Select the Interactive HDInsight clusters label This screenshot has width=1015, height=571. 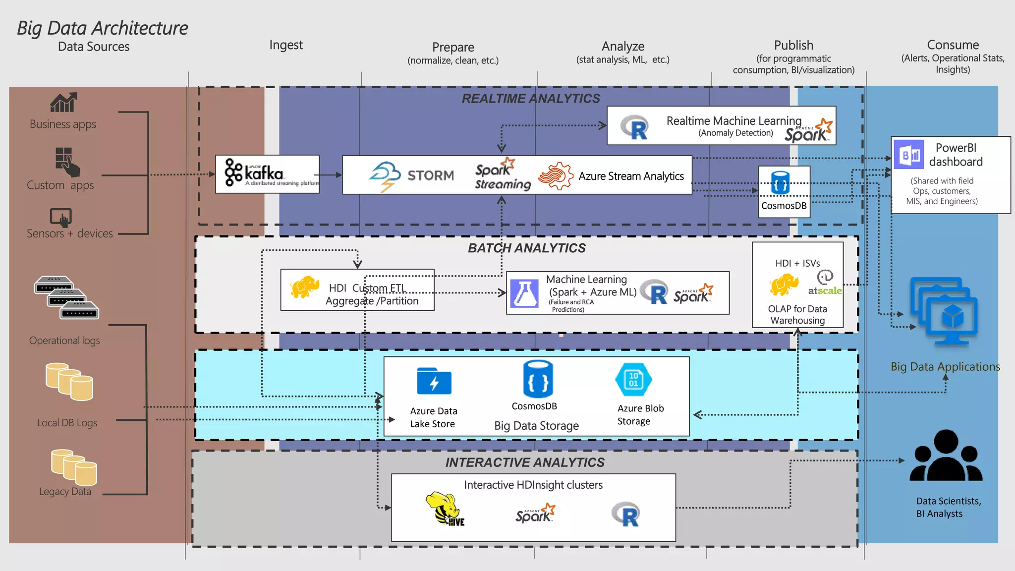[533, 485]
